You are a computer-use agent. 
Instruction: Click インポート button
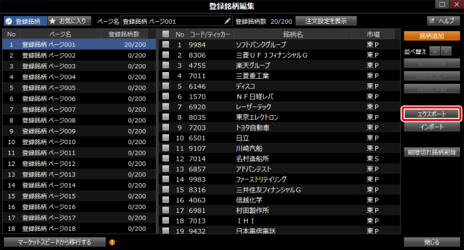pyautogui.click(x=432, y=127)
